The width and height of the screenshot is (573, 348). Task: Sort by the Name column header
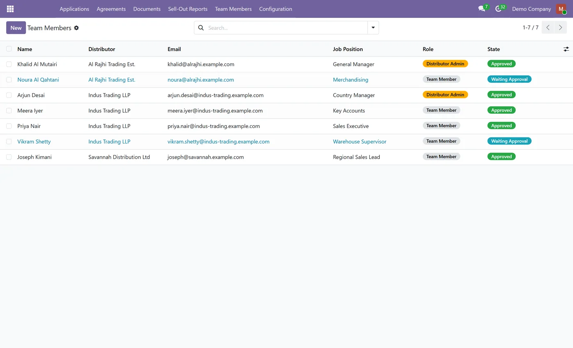coord(25,49)
